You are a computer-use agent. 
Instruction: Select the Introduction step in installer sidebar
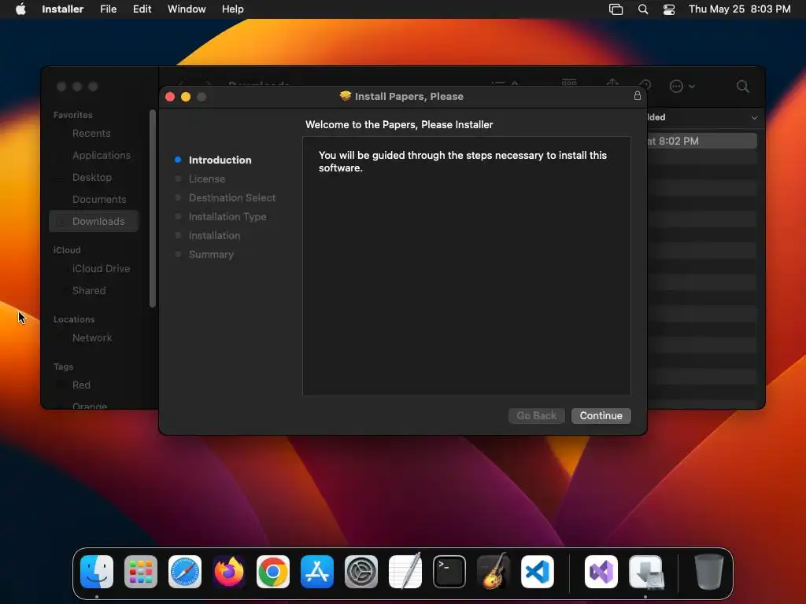point(220,160)
